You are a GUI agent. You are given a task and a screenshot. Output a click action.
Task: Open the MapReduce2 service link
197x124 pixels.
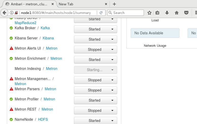click(25, 23)
